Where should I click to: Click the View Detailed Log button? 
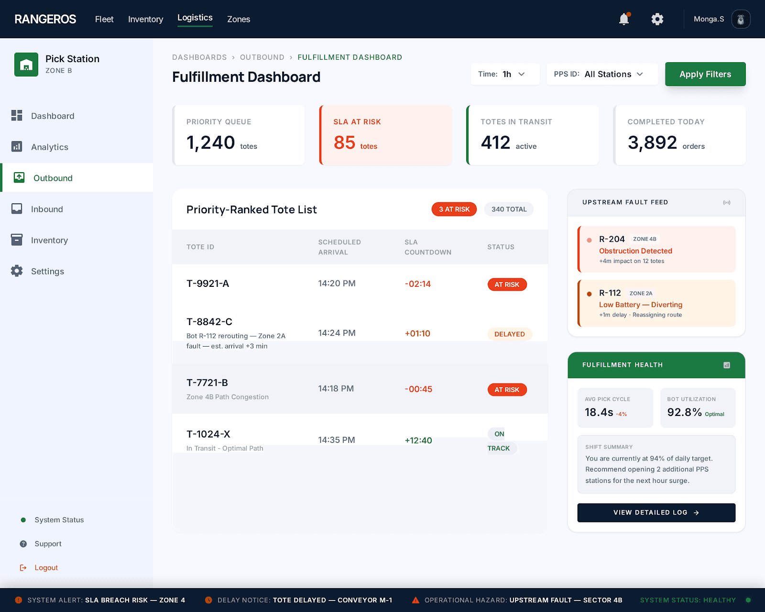point(656,513)
